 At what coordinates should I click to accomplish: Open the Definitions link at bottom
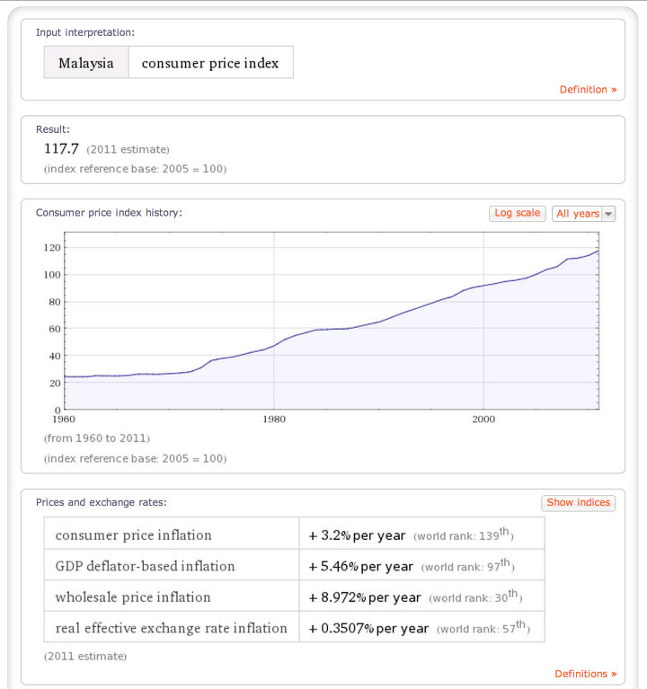[x=586, y=674]
